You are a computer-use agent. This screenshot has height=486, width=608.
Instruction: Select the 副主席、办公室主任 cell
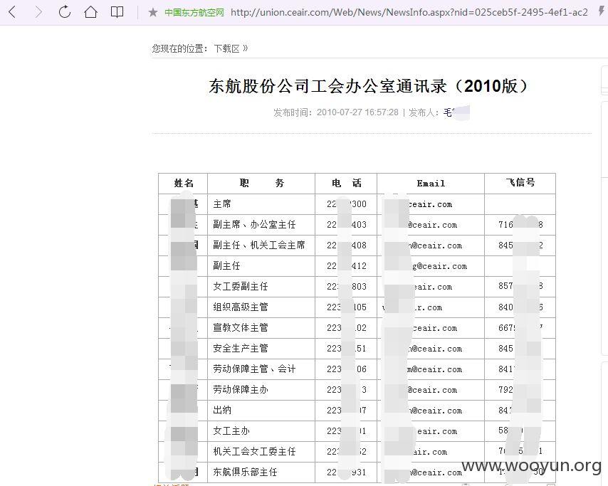pyautogui.click(x=261, y=224)
